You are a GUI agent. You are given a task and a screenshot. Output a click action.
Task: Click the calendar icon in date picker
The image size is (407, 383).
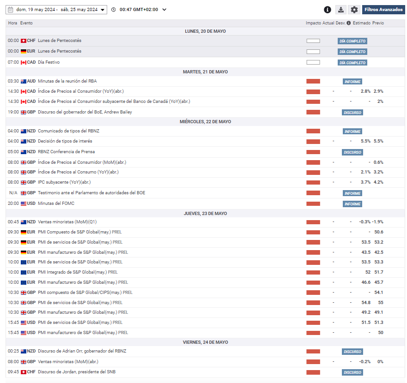(x=11, y=10)
